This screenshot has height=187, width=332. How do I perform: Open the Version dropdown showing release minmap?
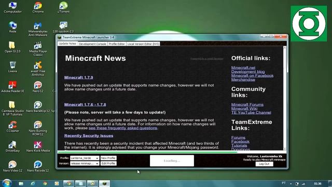(85, 164)
